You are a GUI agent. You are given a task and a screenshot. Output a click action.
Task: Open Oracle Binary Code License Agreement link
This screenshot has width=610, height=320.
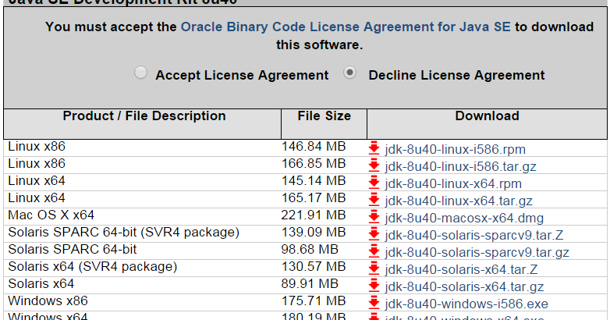[x=346, y=27]
